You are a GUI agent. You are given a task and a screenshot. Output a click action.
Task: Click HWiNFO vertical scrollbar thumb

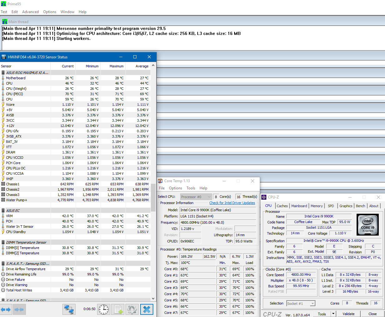153,198
